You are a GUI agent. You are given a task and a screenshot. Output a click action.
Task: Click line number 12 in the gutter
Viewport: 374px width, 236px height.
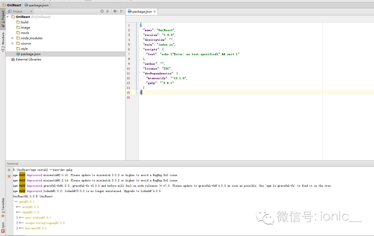[x=128, y=78]
